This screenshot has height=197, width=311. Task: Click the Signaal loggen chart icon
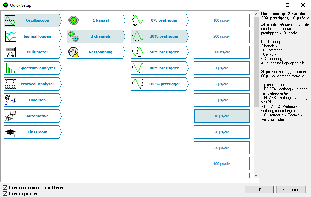[x=10, y=36]
